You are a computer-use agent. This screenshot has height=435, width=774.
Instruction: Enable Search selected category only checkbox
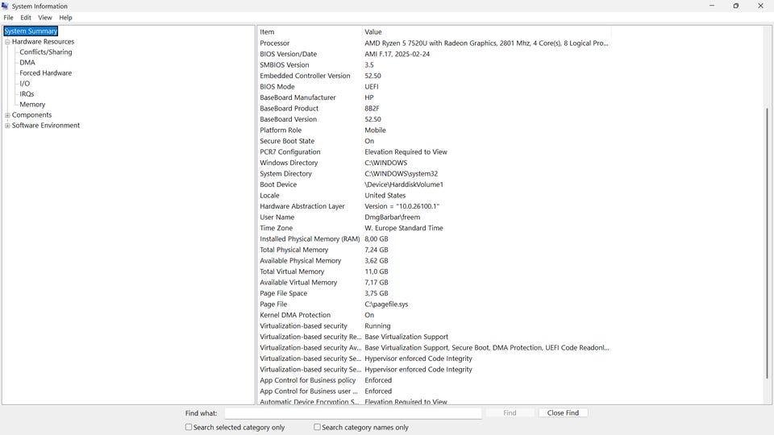189,427
